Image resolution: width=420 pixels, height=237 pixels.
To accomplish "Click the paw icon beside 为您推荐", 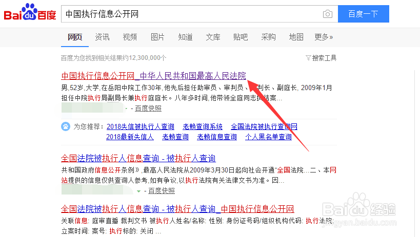I will [66, 126].
